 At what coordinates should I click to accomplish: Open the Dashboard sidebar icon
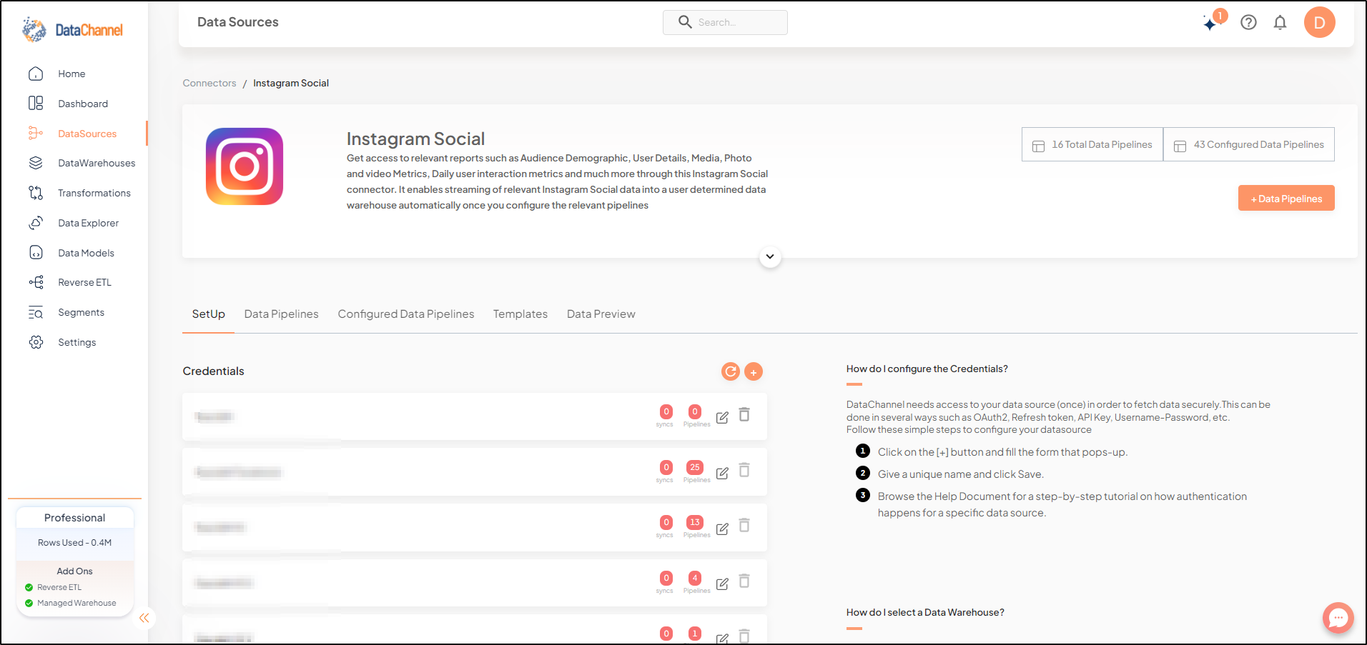tap(36, 104)
